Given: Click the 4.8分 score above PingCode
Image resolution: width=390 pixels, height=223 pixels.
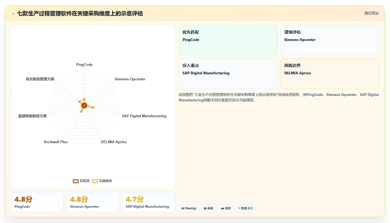Looking at the screenshot, I should (24, 199).
